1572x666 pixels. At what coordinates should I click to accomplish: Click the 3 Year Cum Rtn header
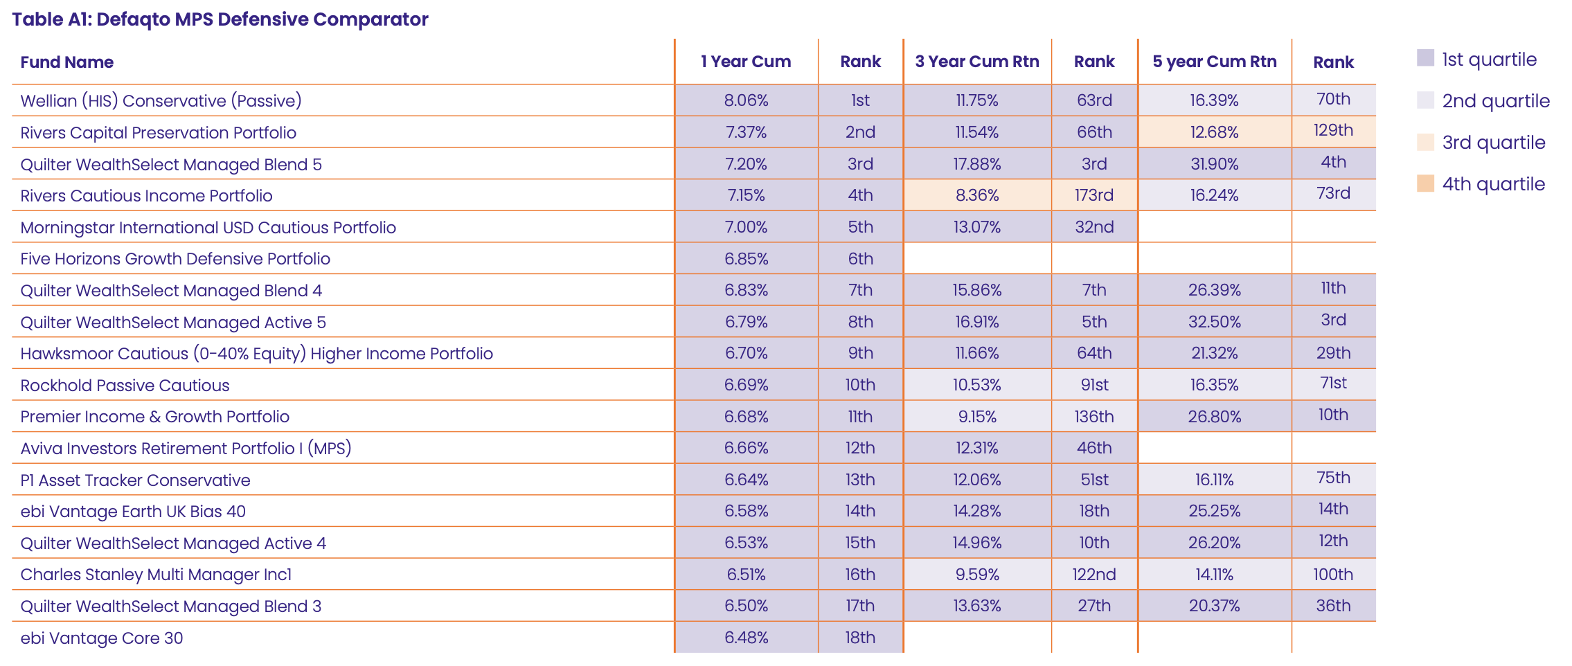point(976,62)
